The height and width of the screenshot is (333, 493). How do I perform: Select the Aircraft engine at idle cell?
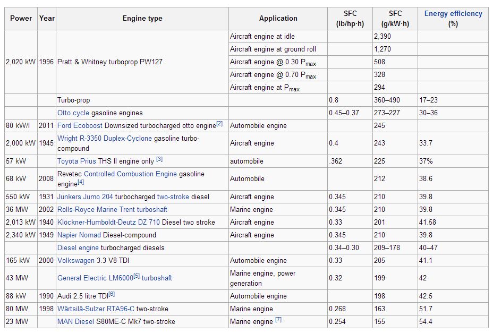(x=278, y=37)
